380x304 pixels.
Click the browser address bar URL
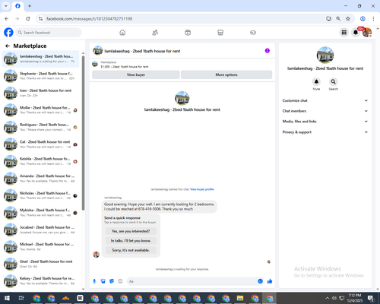click(89, 19)
